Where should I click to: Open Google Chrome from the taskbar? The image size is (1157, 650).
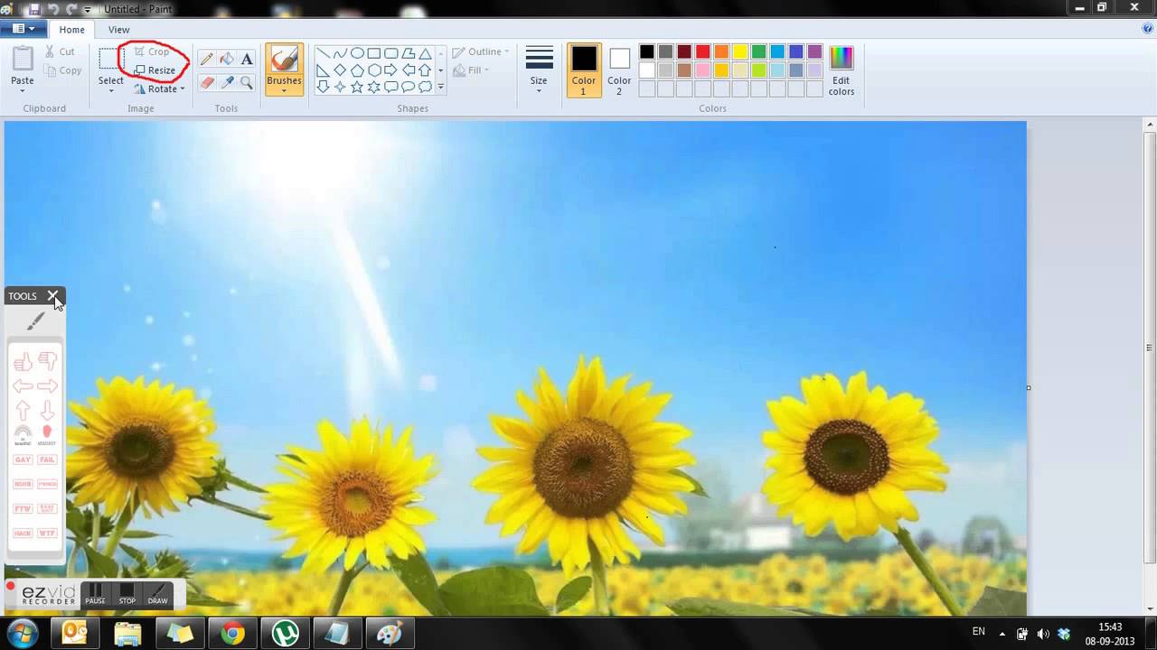(x=233, y=634)
